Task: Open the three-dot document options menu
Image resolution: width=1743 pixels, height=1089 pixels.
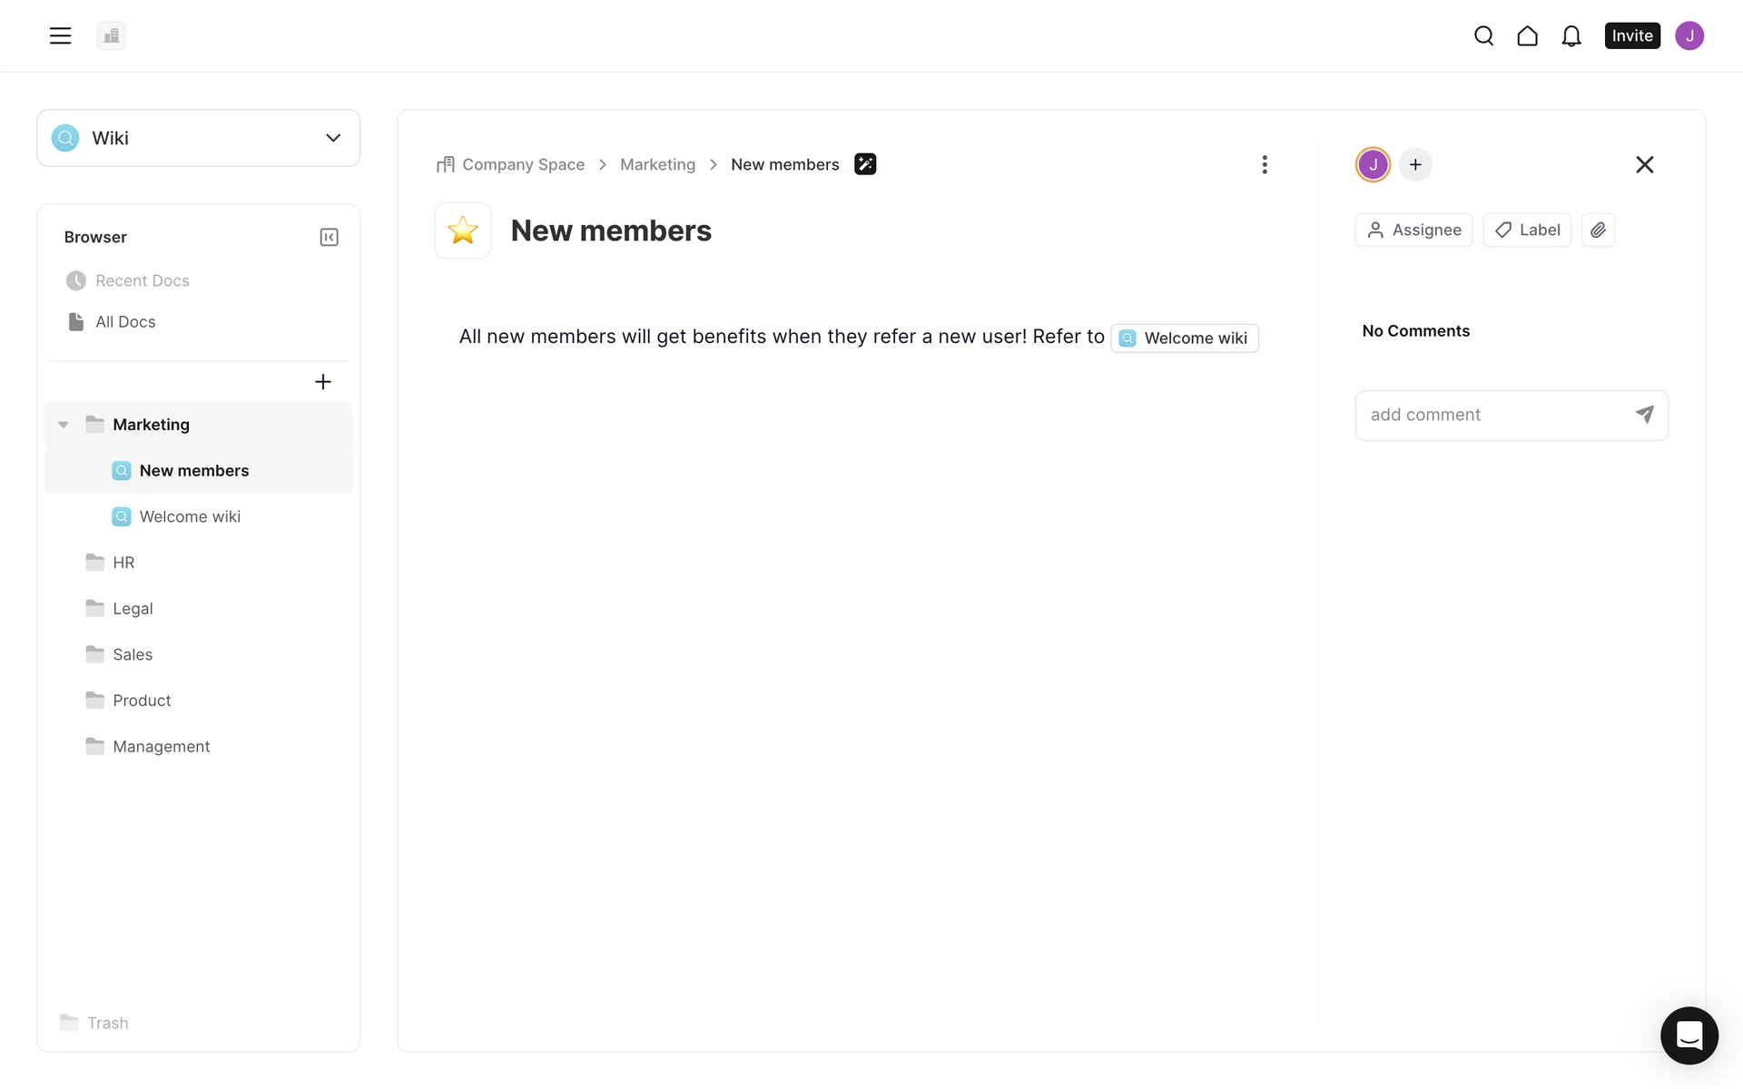Action: (1264, 164)
